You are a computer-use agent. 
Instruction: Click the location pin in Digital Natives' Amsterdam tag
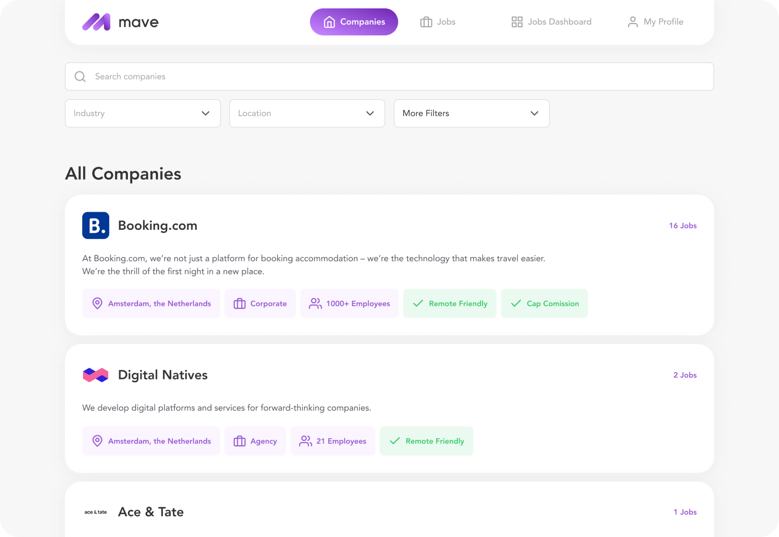coord(97,441)
